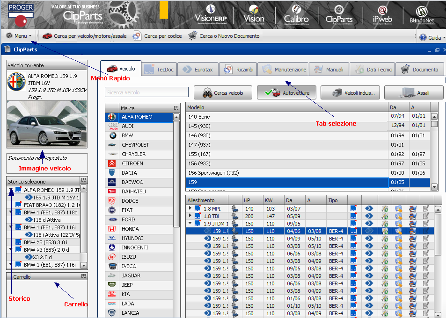Image resolution: width=446 pixels, height=318 pixels.
Task: Collapse the BMW 1 118d history entry
Action: (11, 212)
